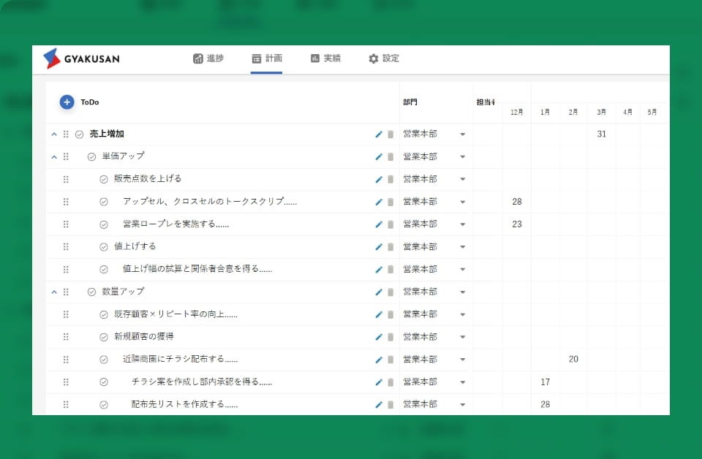Viewport: 702px width, 459px height.
Task: Click pencil icon for 値上げする row
Action: [x=379, y=247]
